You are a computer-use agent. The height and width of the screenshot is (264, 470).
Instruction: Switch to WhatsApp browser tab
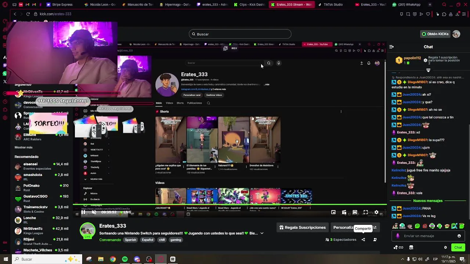(x=407, y=5)
